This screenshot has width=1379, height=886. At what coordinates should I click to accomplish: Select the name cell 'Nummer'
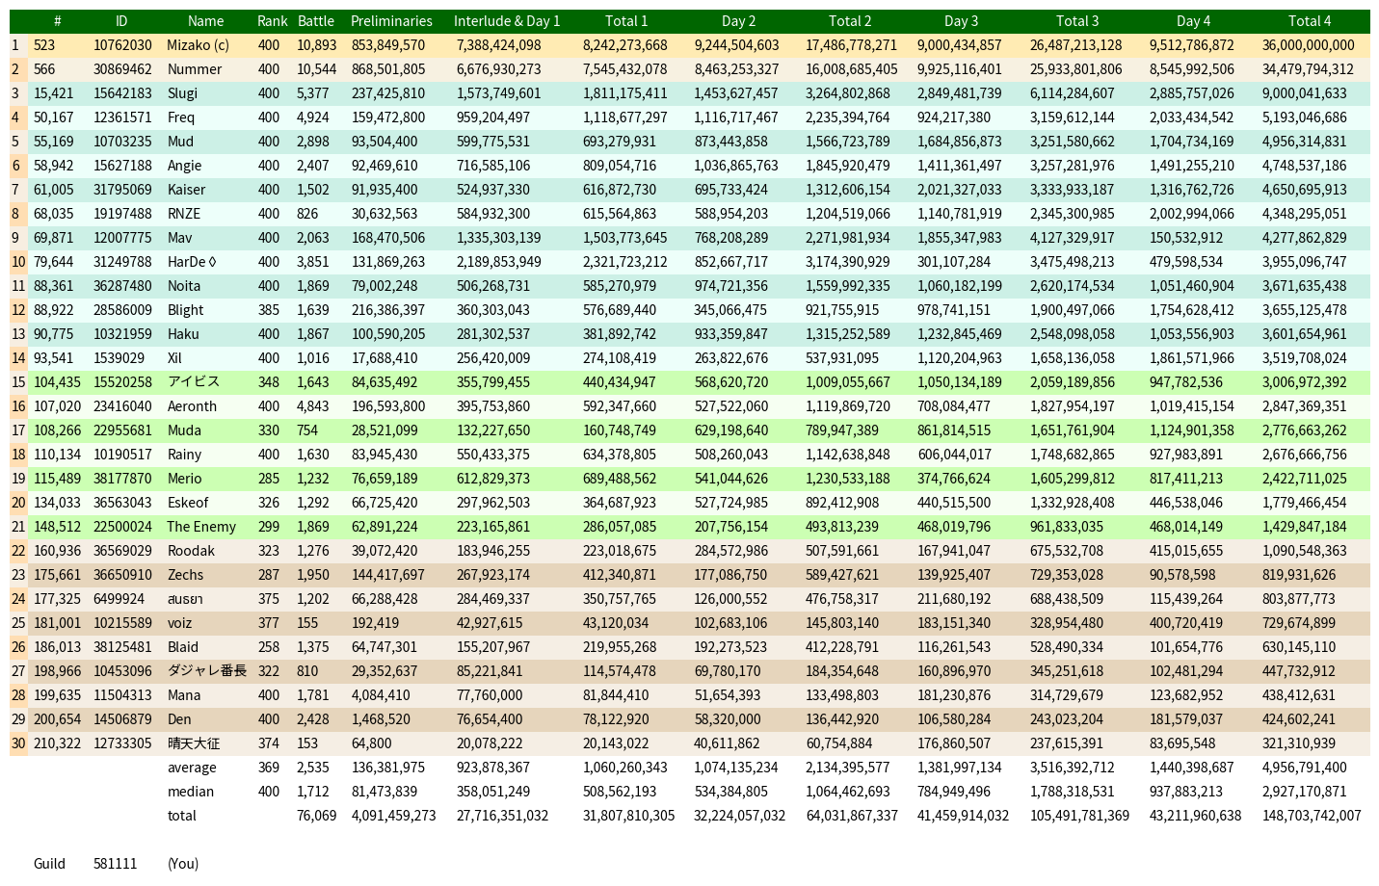click(195, 69)
